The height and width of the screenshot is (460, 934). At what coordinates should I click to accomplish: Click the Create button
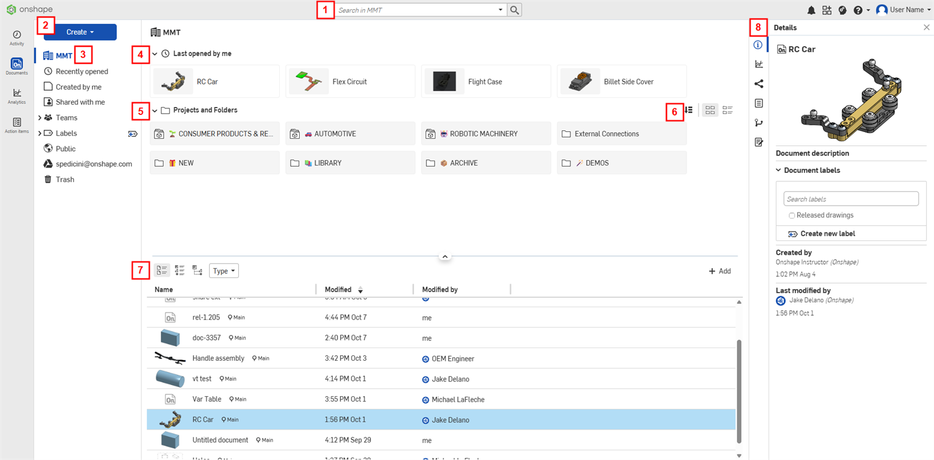[x=80, y=32]
